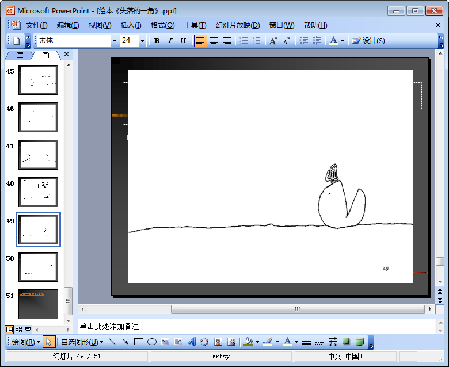Select the Line drawing tool
Viewport: 449px width, 367px height.
pyautogui.click(x=112, y=342)
